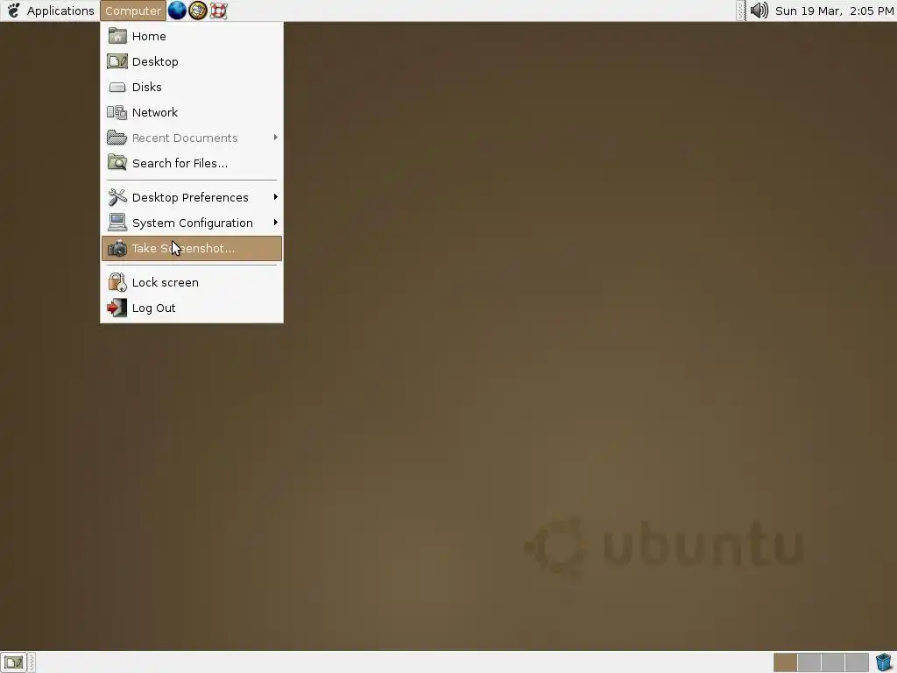Click the Disks drive icon
Screen dimensions: 897x673
[117, 87]
